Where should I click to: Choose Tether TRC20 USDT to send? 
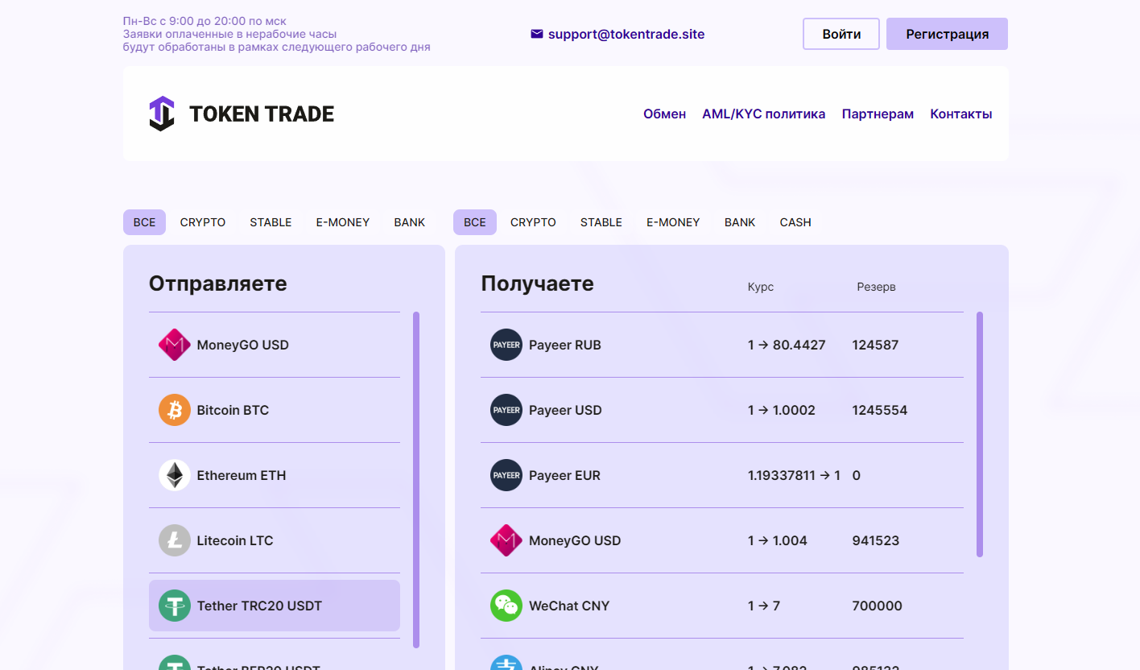click(275, 606)
